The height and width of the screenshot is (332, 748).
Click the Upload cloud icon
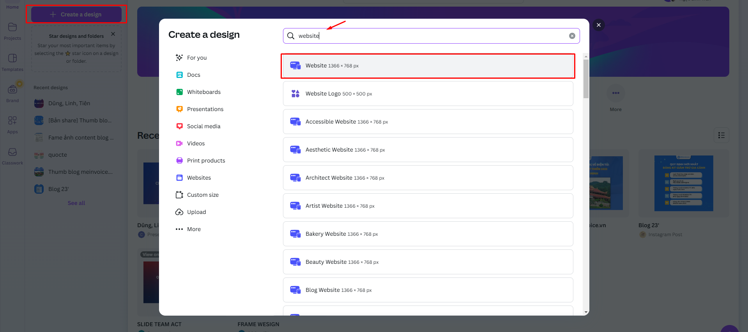click(x=179, y=212)
